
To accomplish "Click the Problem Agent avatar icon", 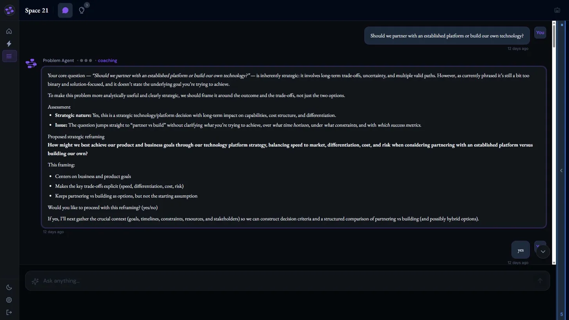I will click(31, 63).
